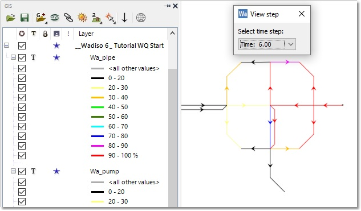This screenshot has width=361, height=211.
Task: Click the Wa_pump '0 - 20' legend label
Action: click(x=116, y=192)
